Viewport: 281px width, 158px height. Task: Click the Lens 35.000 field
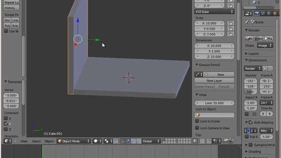tap(214, 103)
